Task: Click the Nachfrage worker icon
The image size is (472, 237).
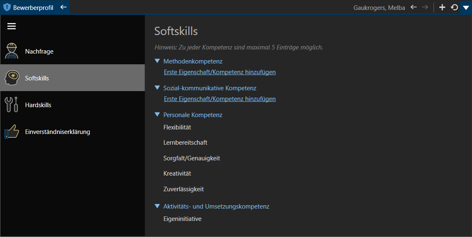Action: [x=12, y=51]
